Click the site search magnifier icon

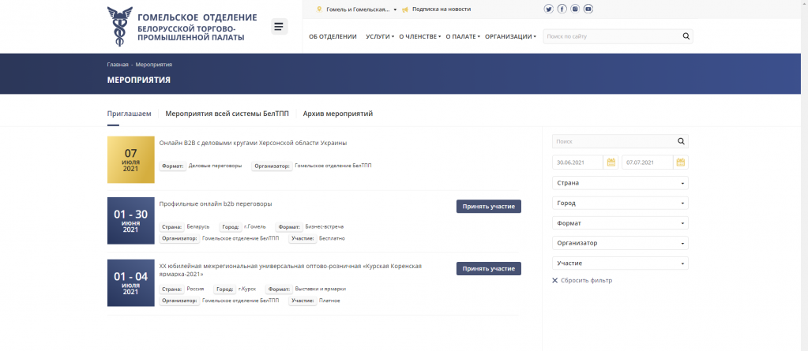[686, 36]
